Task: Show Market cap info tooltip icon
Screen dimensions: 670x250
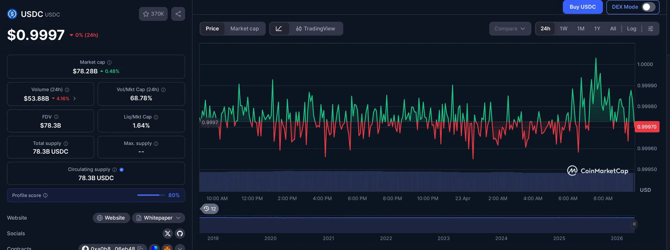Action: pyautogui.click(x=109, y=63)
